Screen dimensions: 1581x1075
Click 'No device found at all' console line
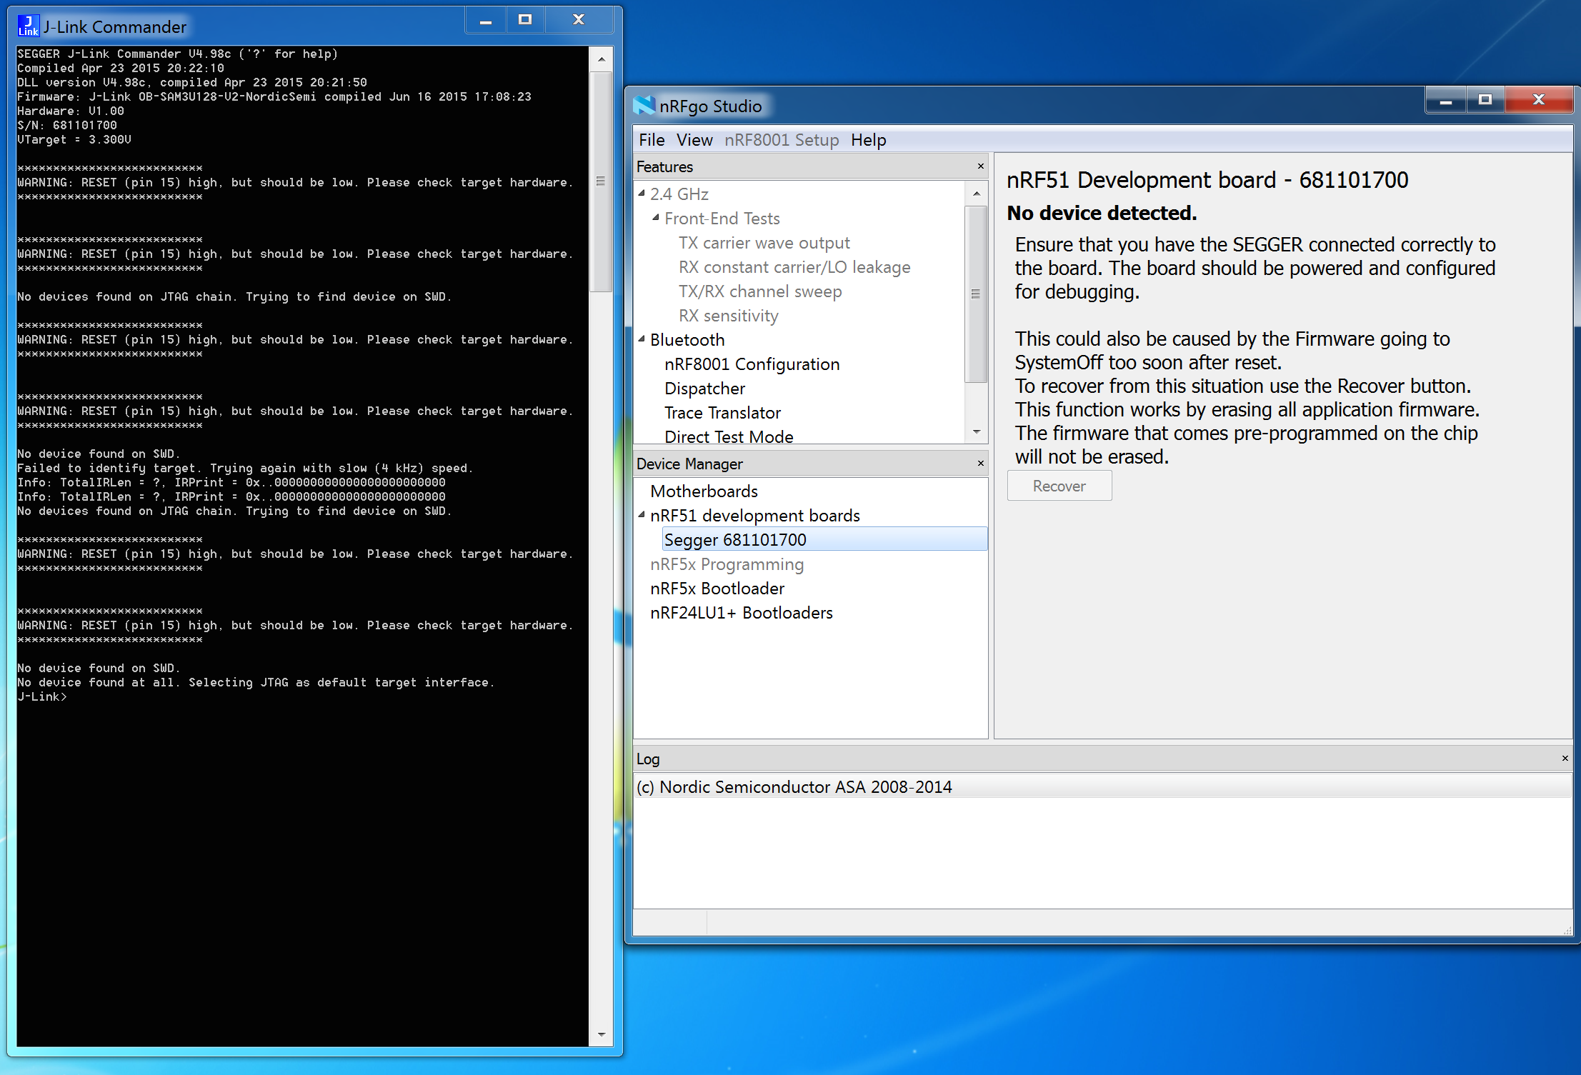[256, 683]
